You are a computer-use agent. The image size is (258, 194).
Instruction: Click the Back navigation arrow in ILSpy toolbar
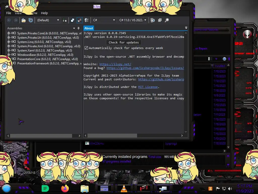pyautogui.click(x=9, y=20)
